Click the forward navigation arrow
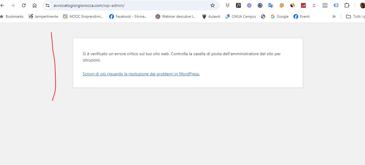365x165 pixels. pyautogui.click(x=13, y=5)
